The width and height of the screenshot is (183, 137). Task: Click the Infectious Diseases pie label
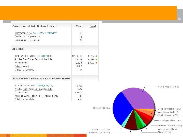[170, 126]
